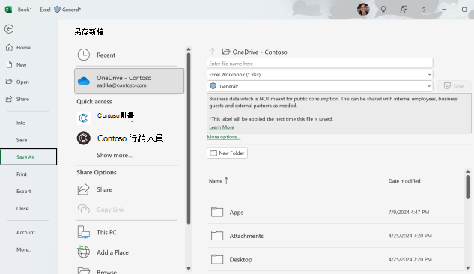Open the feedback person icon
This screenshot has height=274, width=474.
[404, 10]
